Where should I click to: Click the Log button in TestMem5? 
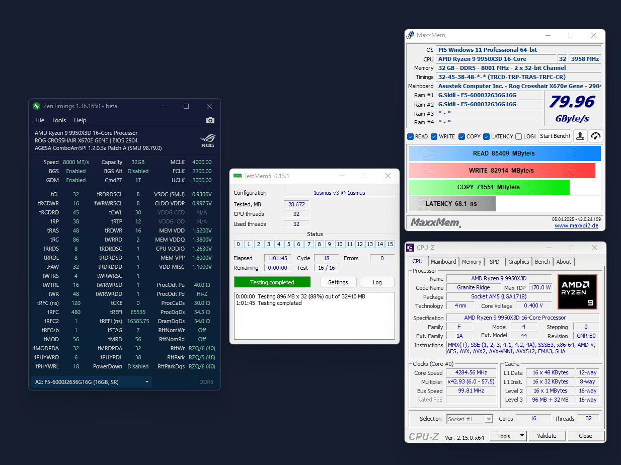[x=377, y=282]
